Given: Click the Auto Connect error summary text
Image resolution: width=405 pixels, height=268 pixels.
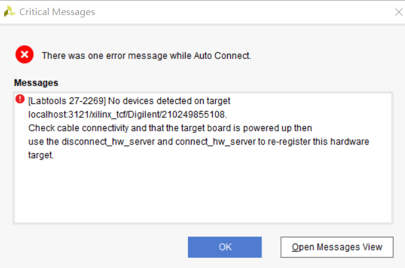Looking at the screenshot, I should (146, 56).
